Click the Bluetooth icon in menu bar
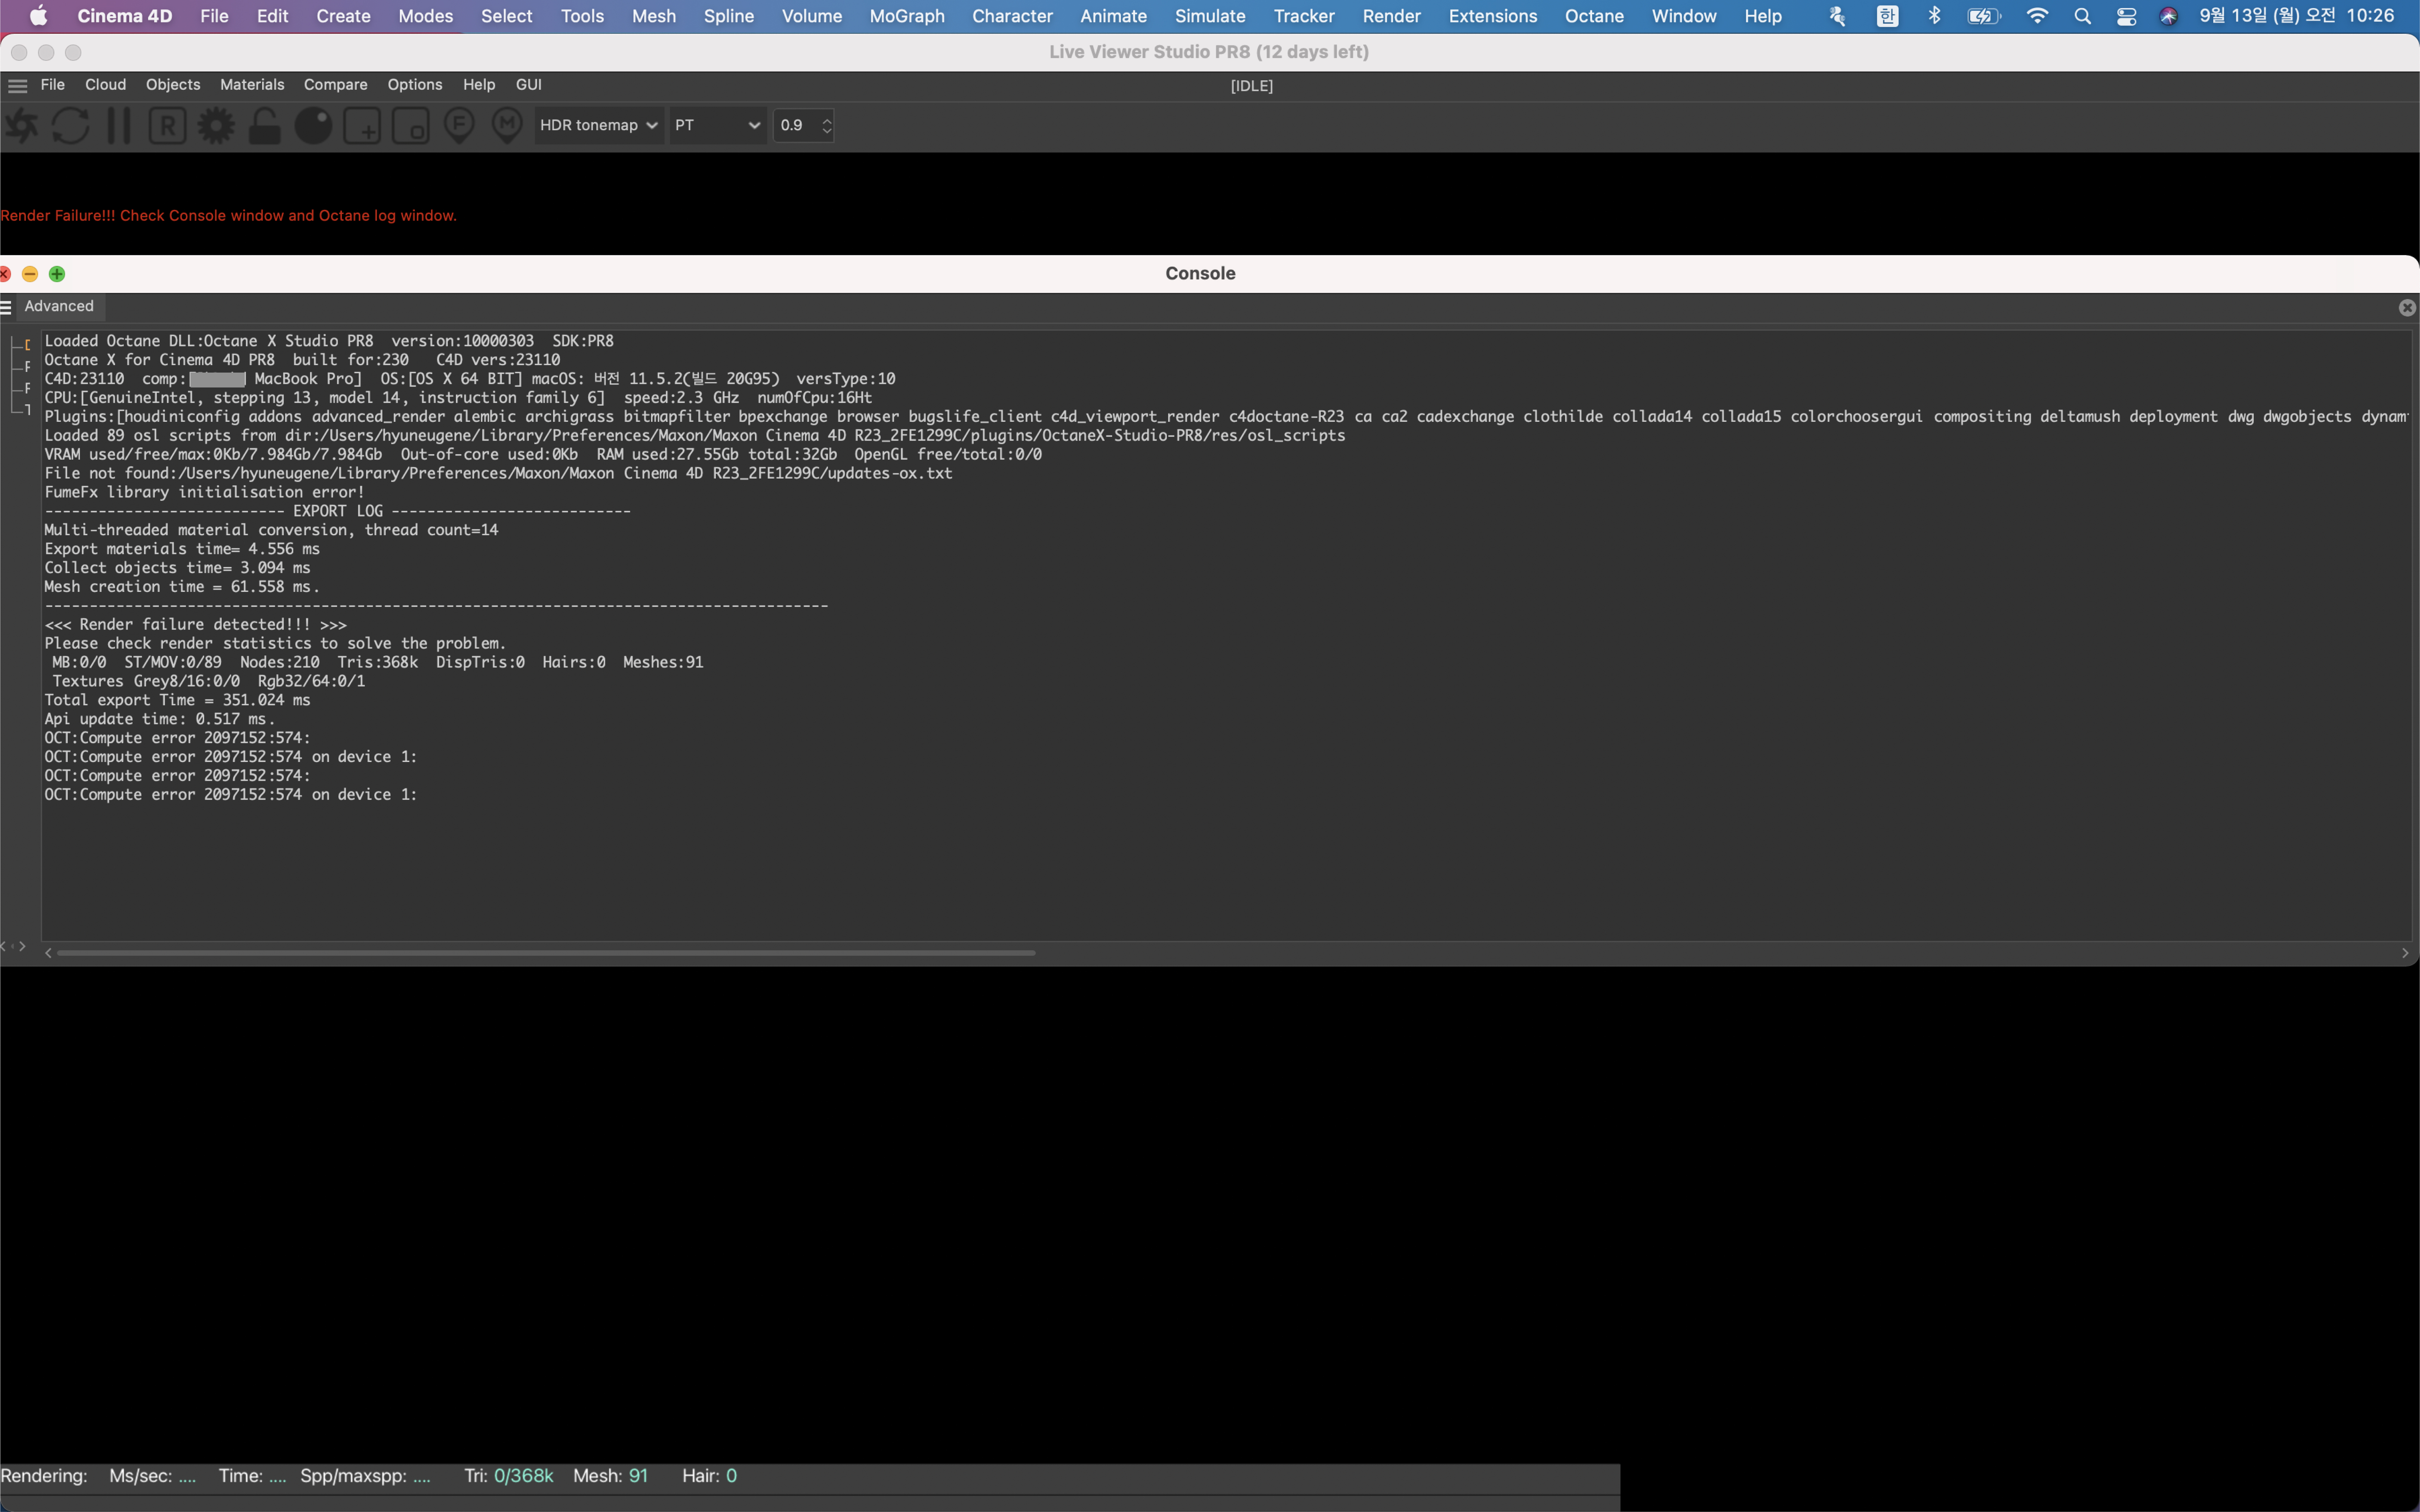Image resolution: width=2420 pixels, height=1512 pixels. (x=1934, y=16)
